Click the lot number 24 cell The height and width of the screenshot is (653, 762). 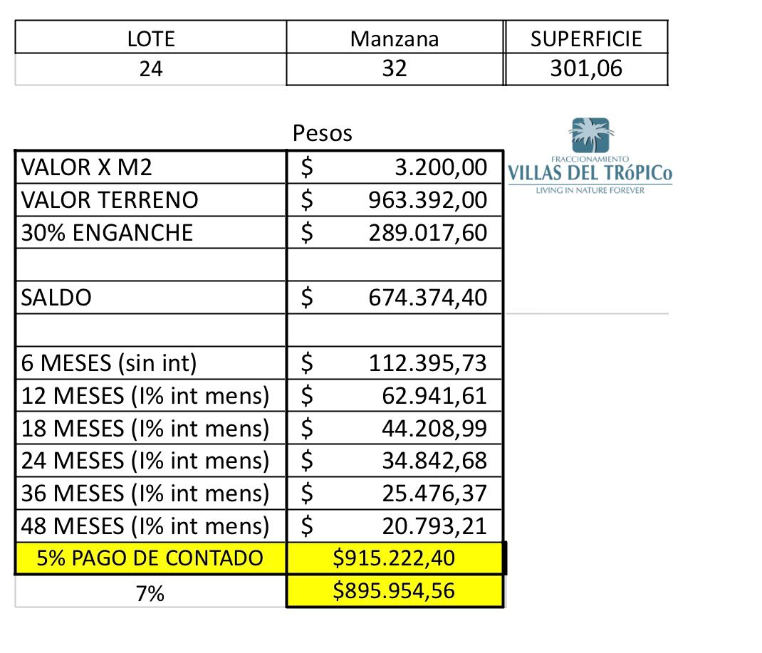(150, 70)
